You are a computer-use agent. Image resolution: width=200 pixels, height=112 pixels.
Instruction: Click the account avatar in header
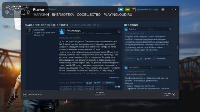(133, 9)
